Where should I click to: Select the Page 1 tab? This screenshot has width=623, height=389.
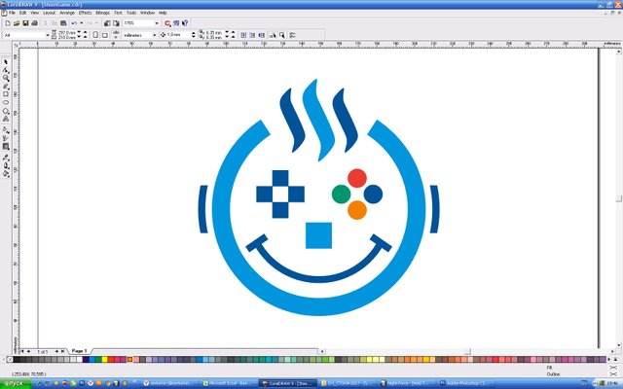pyautogui.click(x=79, y=351)
